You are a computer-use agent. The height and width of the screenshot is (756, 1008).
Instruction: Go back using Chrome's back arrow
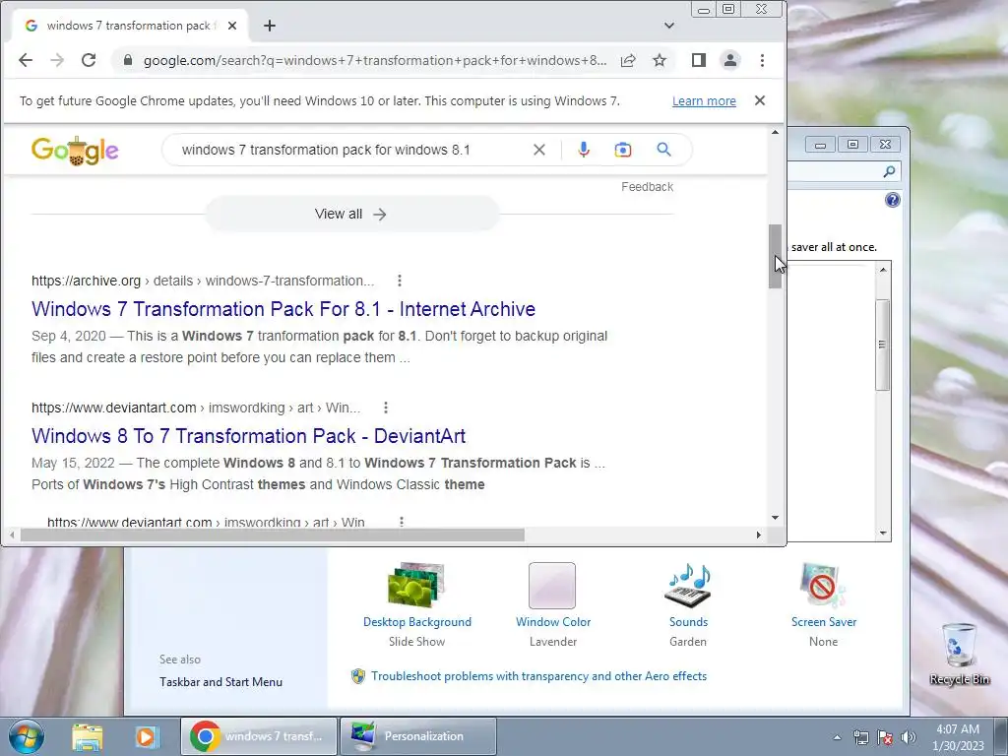click(26, 60)
